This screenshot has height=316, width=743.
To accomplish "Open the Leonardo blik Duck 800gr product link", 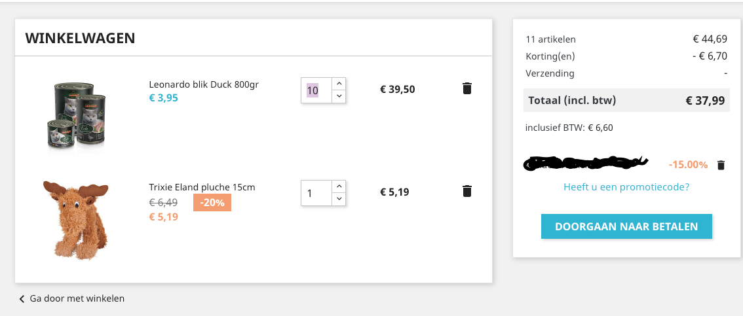I will pyautogui.click(x=204, y=84).
